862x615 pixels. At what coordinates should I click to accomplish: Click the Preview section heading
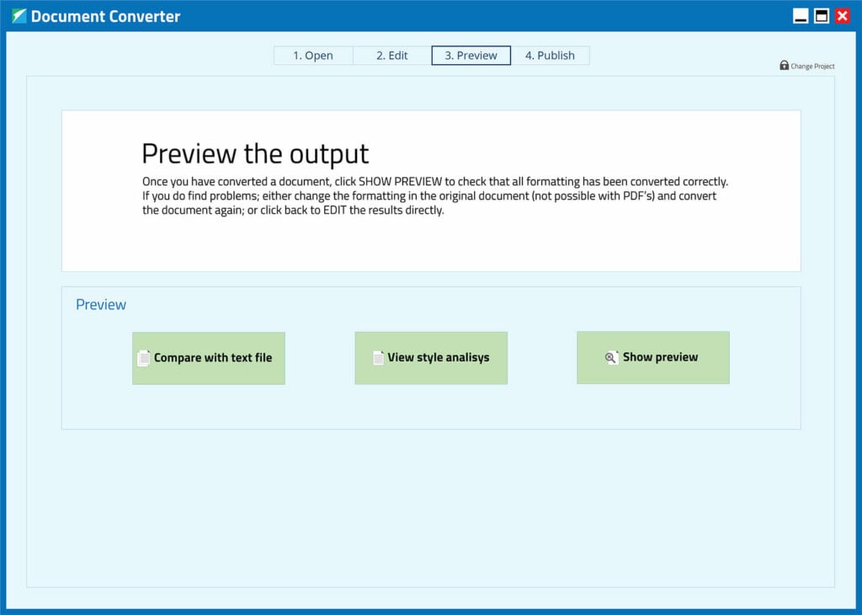tap(100, 304)
